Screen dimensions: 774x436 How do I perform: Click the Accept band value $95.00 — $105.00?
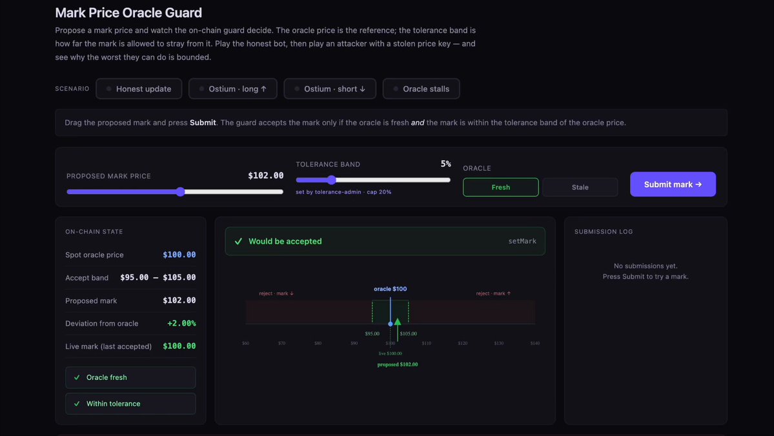tap(158, 277)
